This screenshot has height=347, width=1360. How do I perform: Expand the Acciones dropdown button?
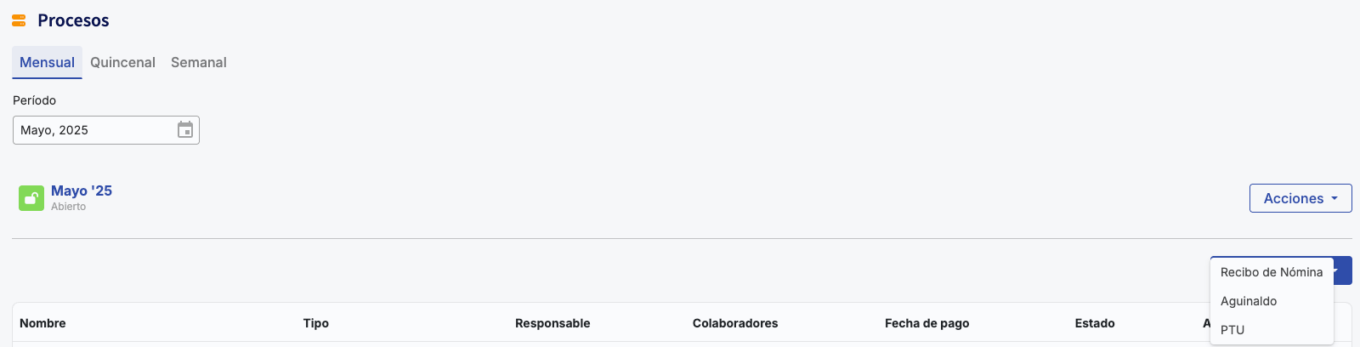(x=1300, y=198)
